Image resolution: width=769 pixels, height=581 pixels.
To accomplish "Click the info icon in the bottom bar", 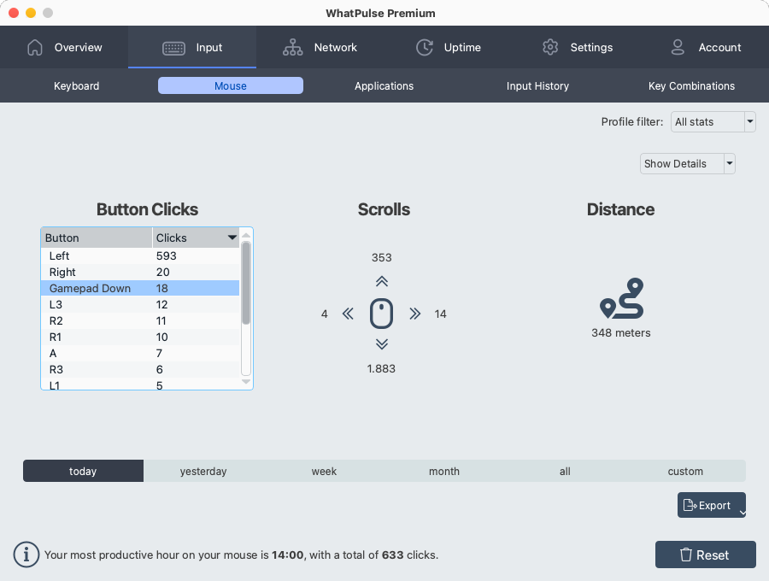I will pos(26,555).
